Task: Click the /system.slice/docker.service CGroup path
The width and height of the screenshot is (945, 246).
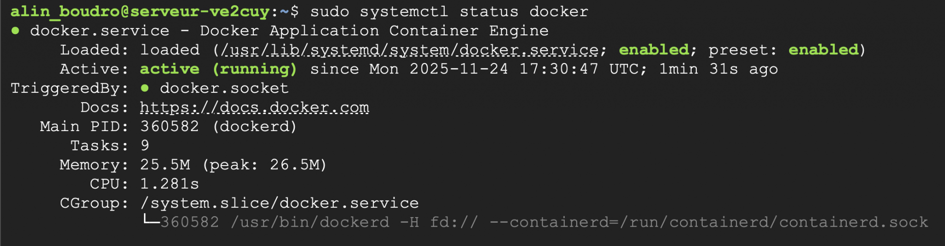Action: pos(279,203)
